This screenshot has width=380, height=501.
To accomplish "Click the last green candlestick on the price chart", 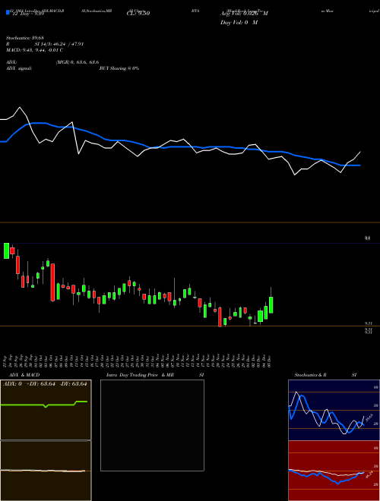I will pos(271,305).
